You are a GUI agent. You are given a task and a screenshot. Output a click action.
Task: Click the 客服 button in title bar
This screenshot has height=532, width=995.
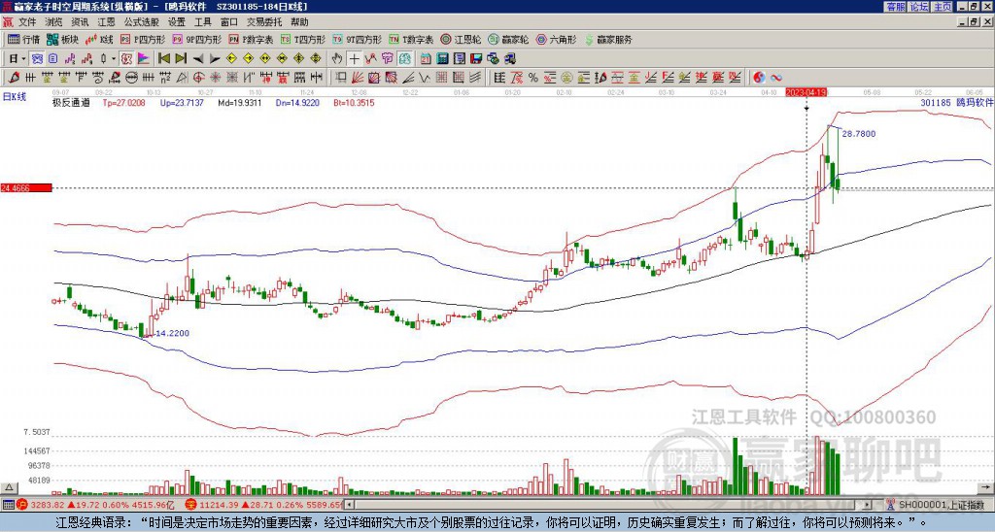895,7
